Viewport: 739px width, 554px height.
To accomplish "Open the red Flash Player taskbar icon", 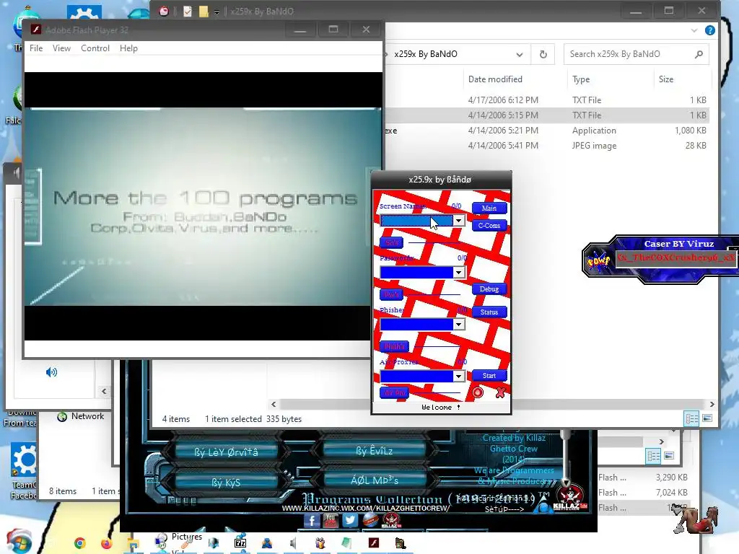I will click(374, 543).
